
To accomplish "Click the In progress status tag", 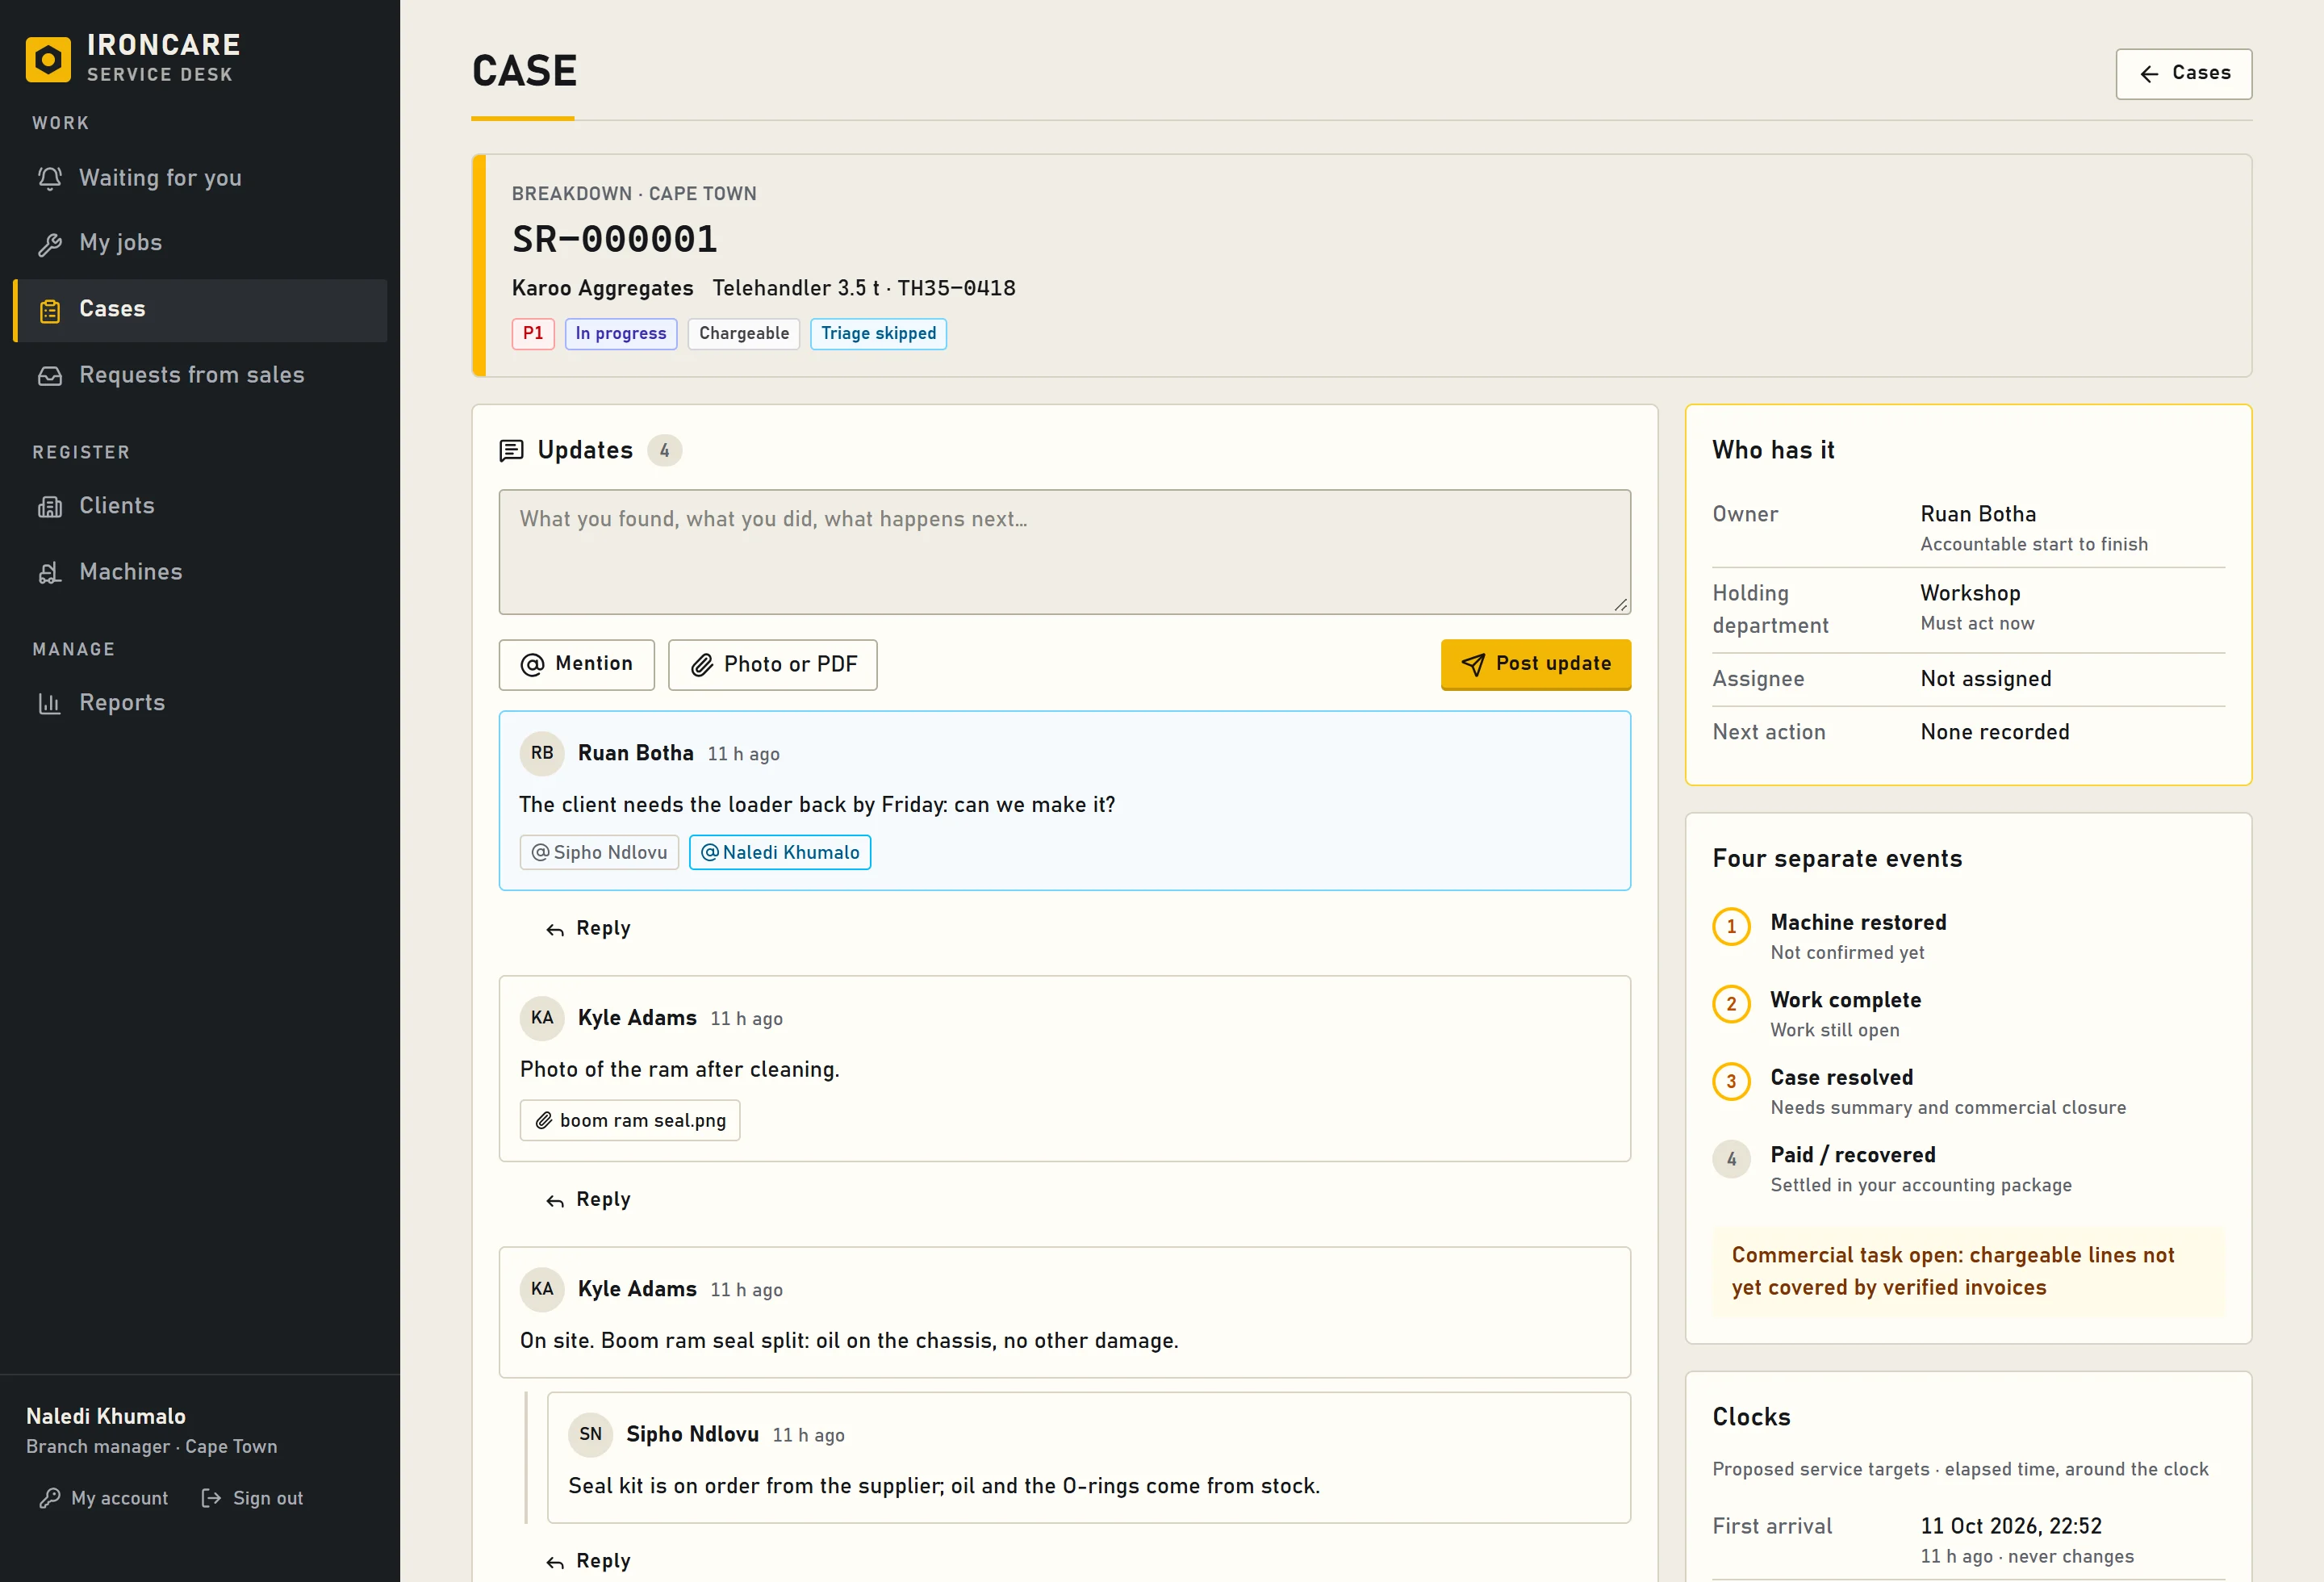I will click(621, 334).
